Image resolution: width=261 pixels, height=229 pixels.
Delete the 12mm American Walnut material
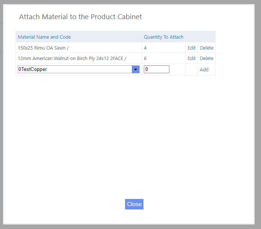pyautogui.click(x=207, y=59)
